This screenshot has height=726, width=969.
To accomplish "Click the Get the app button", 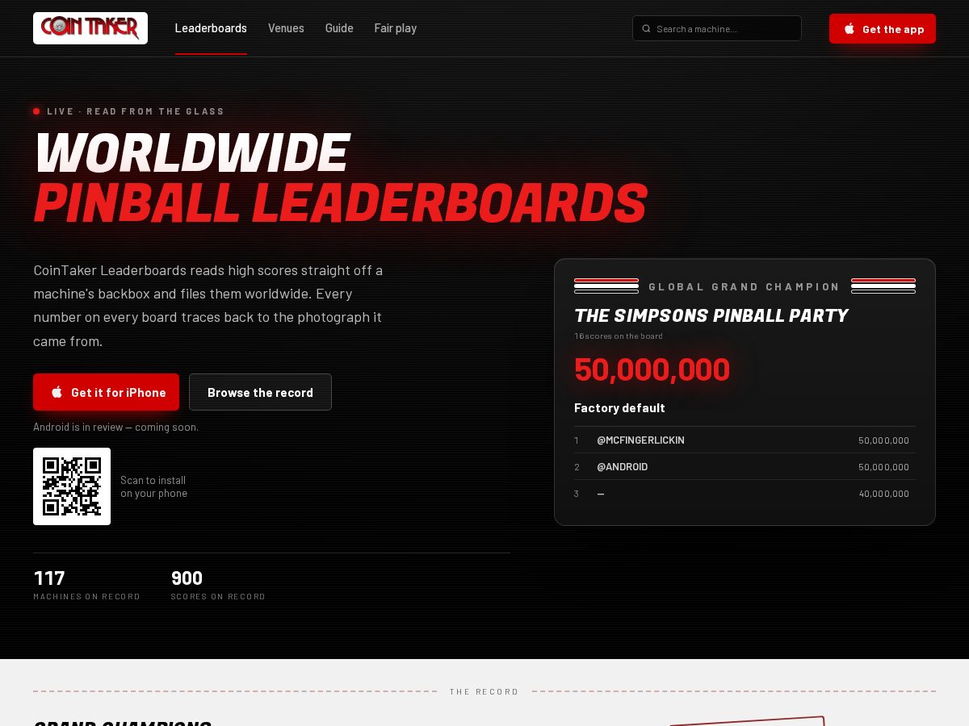I will (883, 28).
